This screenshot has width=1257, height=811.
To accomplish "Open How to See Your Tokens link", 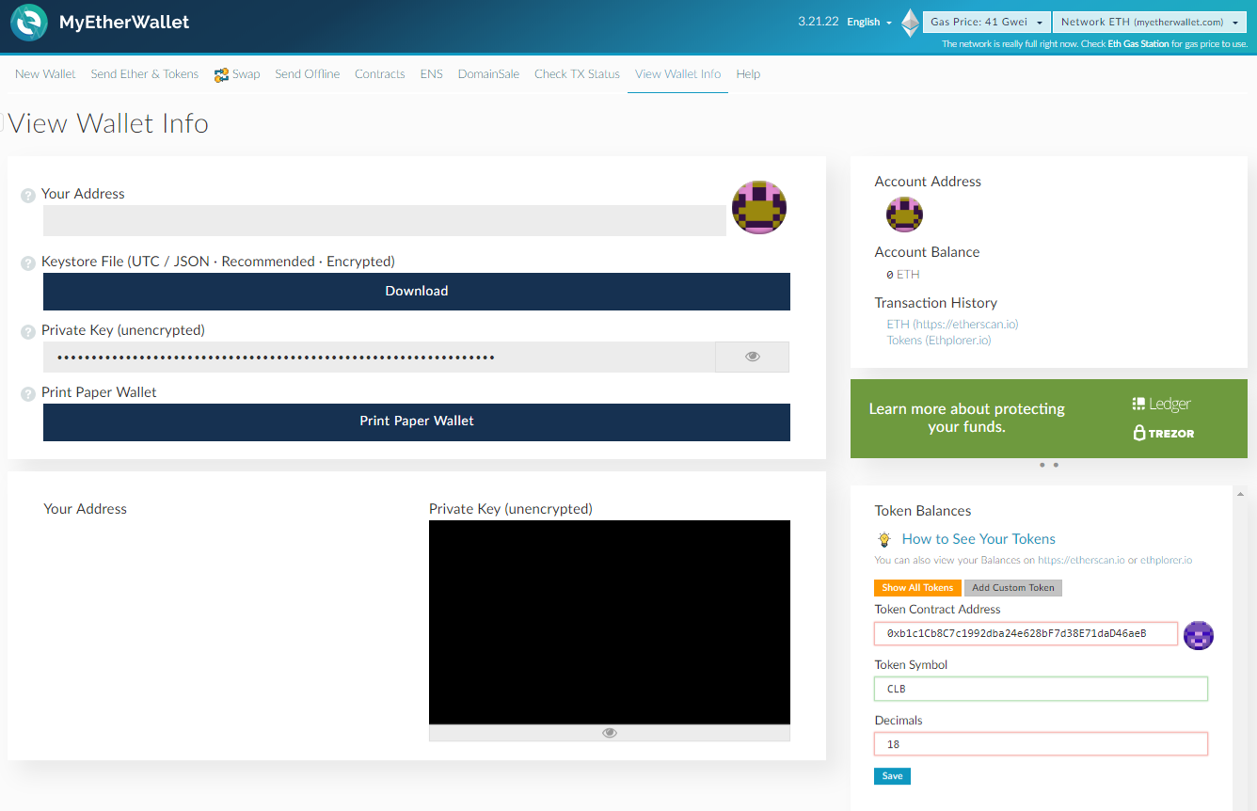I will coord(979,539).
